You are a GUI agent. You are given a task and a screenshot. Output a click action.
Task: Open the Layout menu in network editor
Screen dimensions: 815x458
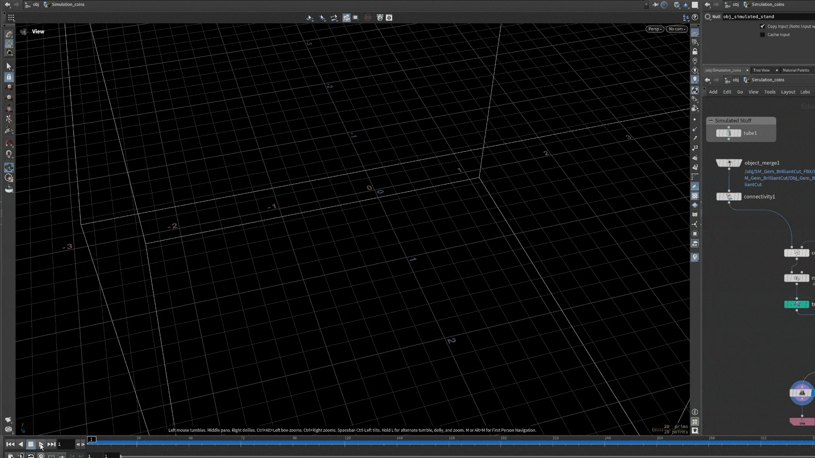tap(788, 92)
